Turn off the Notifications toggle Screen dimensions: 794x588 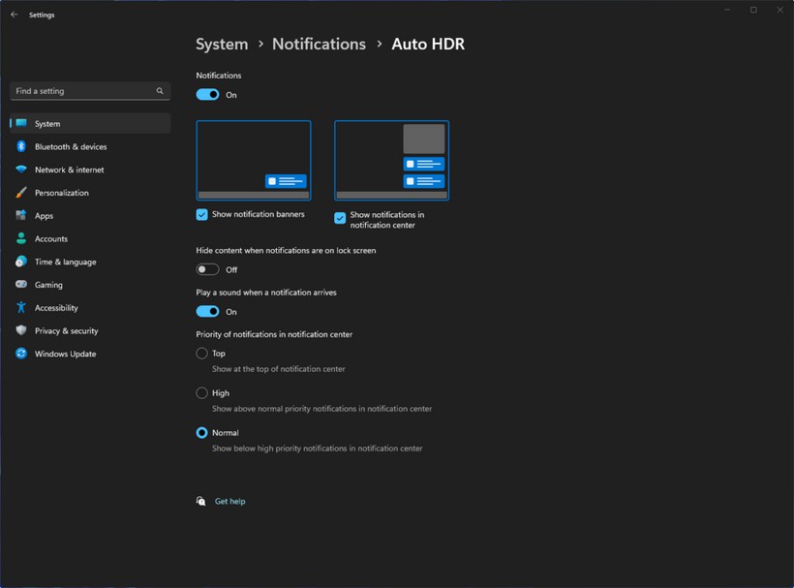[207, 94]
